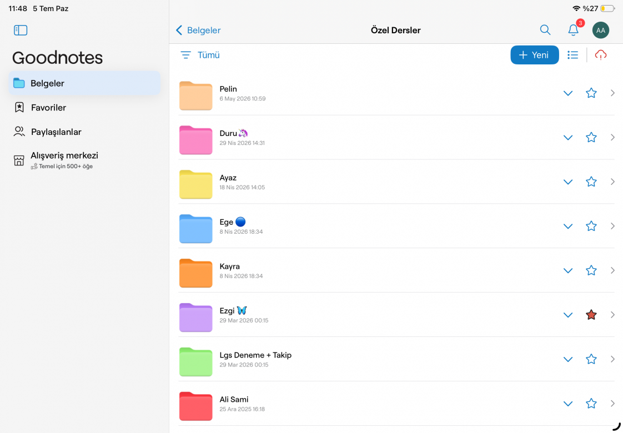Image resolution: width=623 pixels, height=433 pixels.
Task: Open notifications bell with badge
Action: pyautogui.click(x=574, y=30)
